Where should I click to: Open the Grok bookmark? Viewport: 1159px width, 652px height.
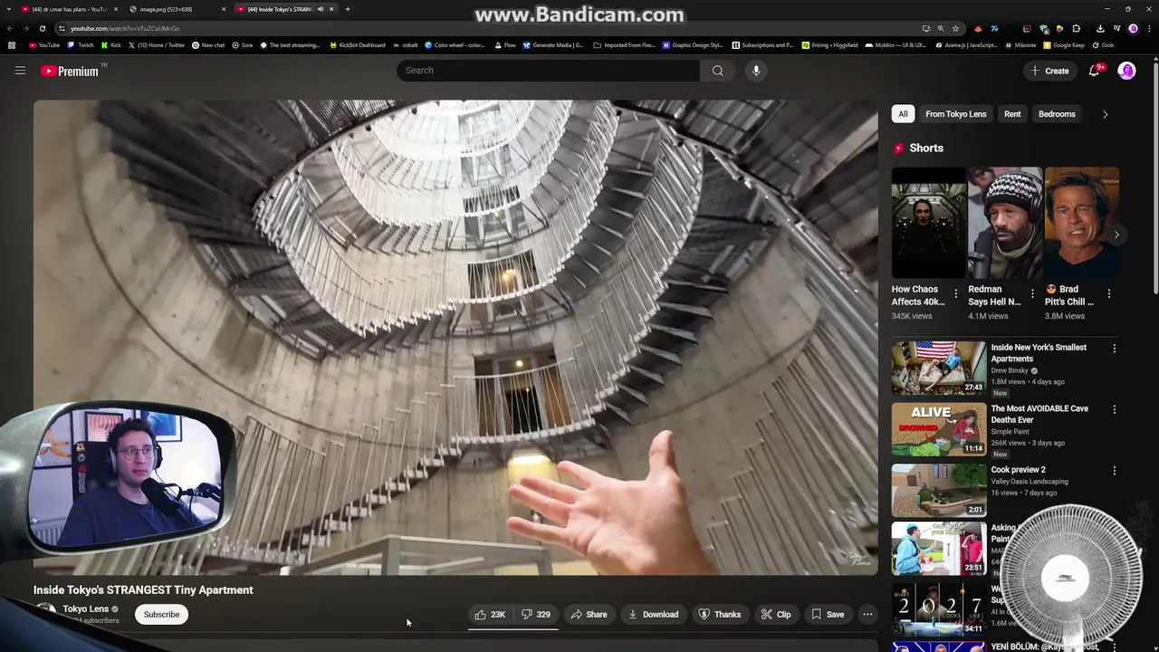tap(1104, 45)
